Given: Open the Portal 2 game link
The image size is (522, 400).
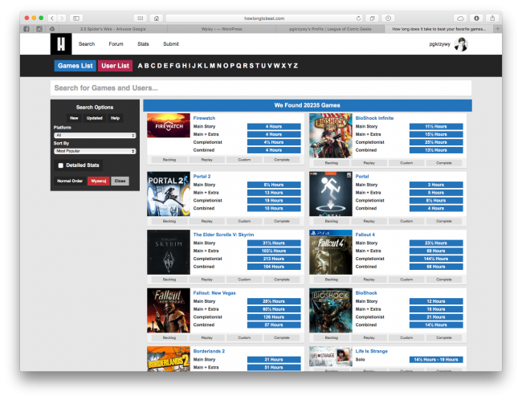Looking at the screenshot, I should 202,176.
